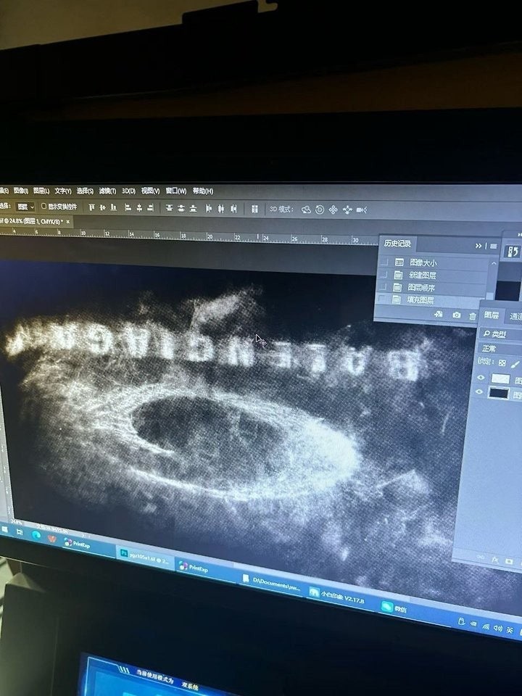Hide the bottom dark layer eye icon
The width and height of the screenshot is (522, 696).
479,391
